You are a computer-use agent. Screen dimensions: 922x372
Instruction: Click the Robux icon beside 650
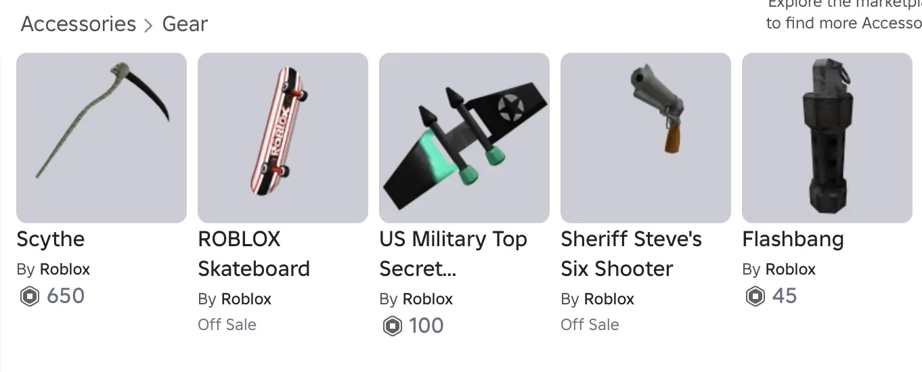pyautogui.click(x=29, y=296)
